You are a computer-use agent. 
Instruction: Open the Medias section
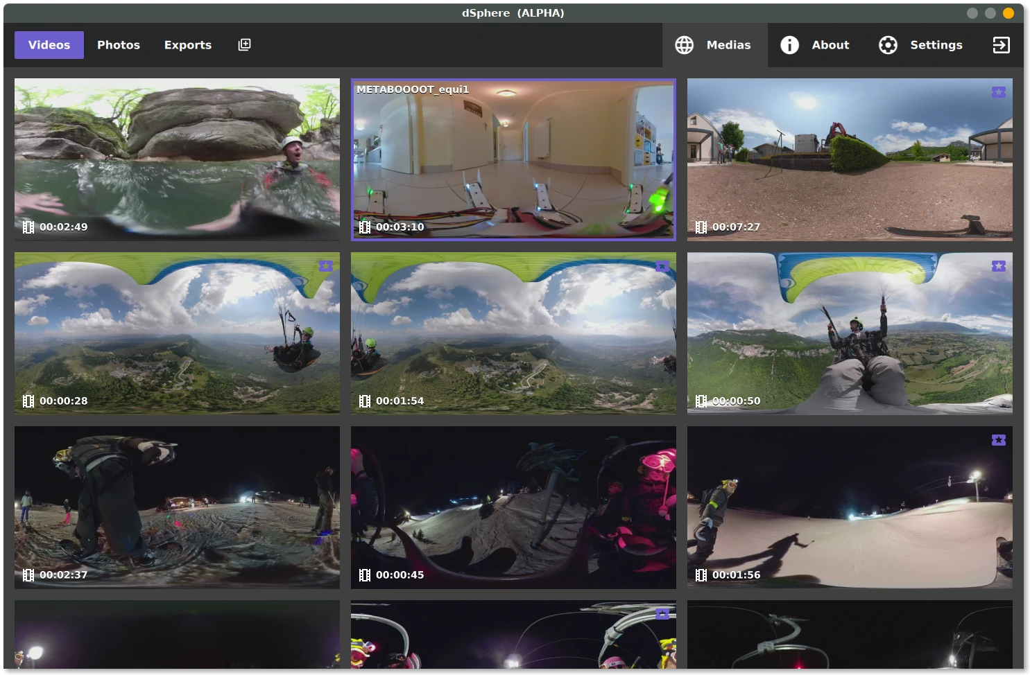714,45
